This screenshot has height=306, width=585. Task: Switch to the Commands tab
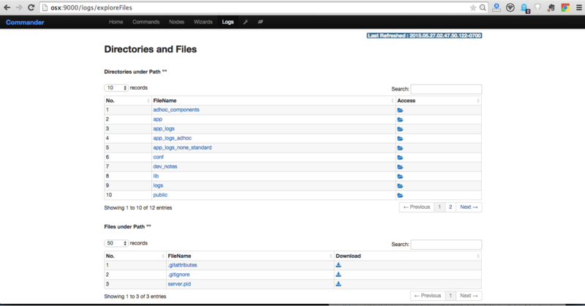pos(146,22)
